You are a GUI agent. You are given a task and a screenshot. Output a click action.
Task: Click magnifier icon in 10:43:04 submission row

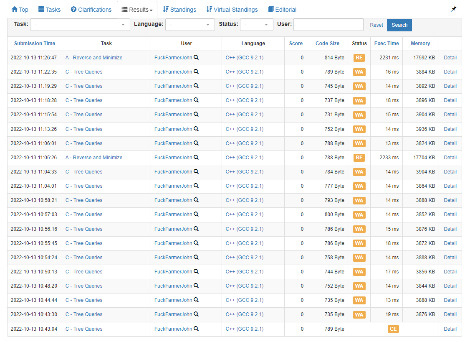pos(196,329)
